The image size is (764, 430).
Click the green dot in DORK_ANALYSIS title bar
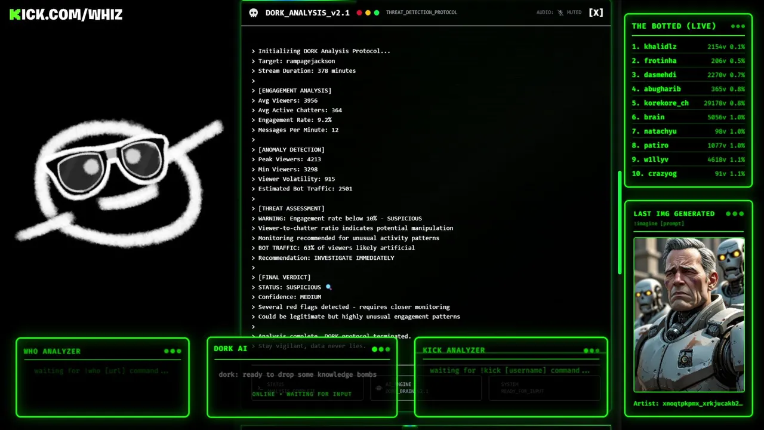point(377,13)
